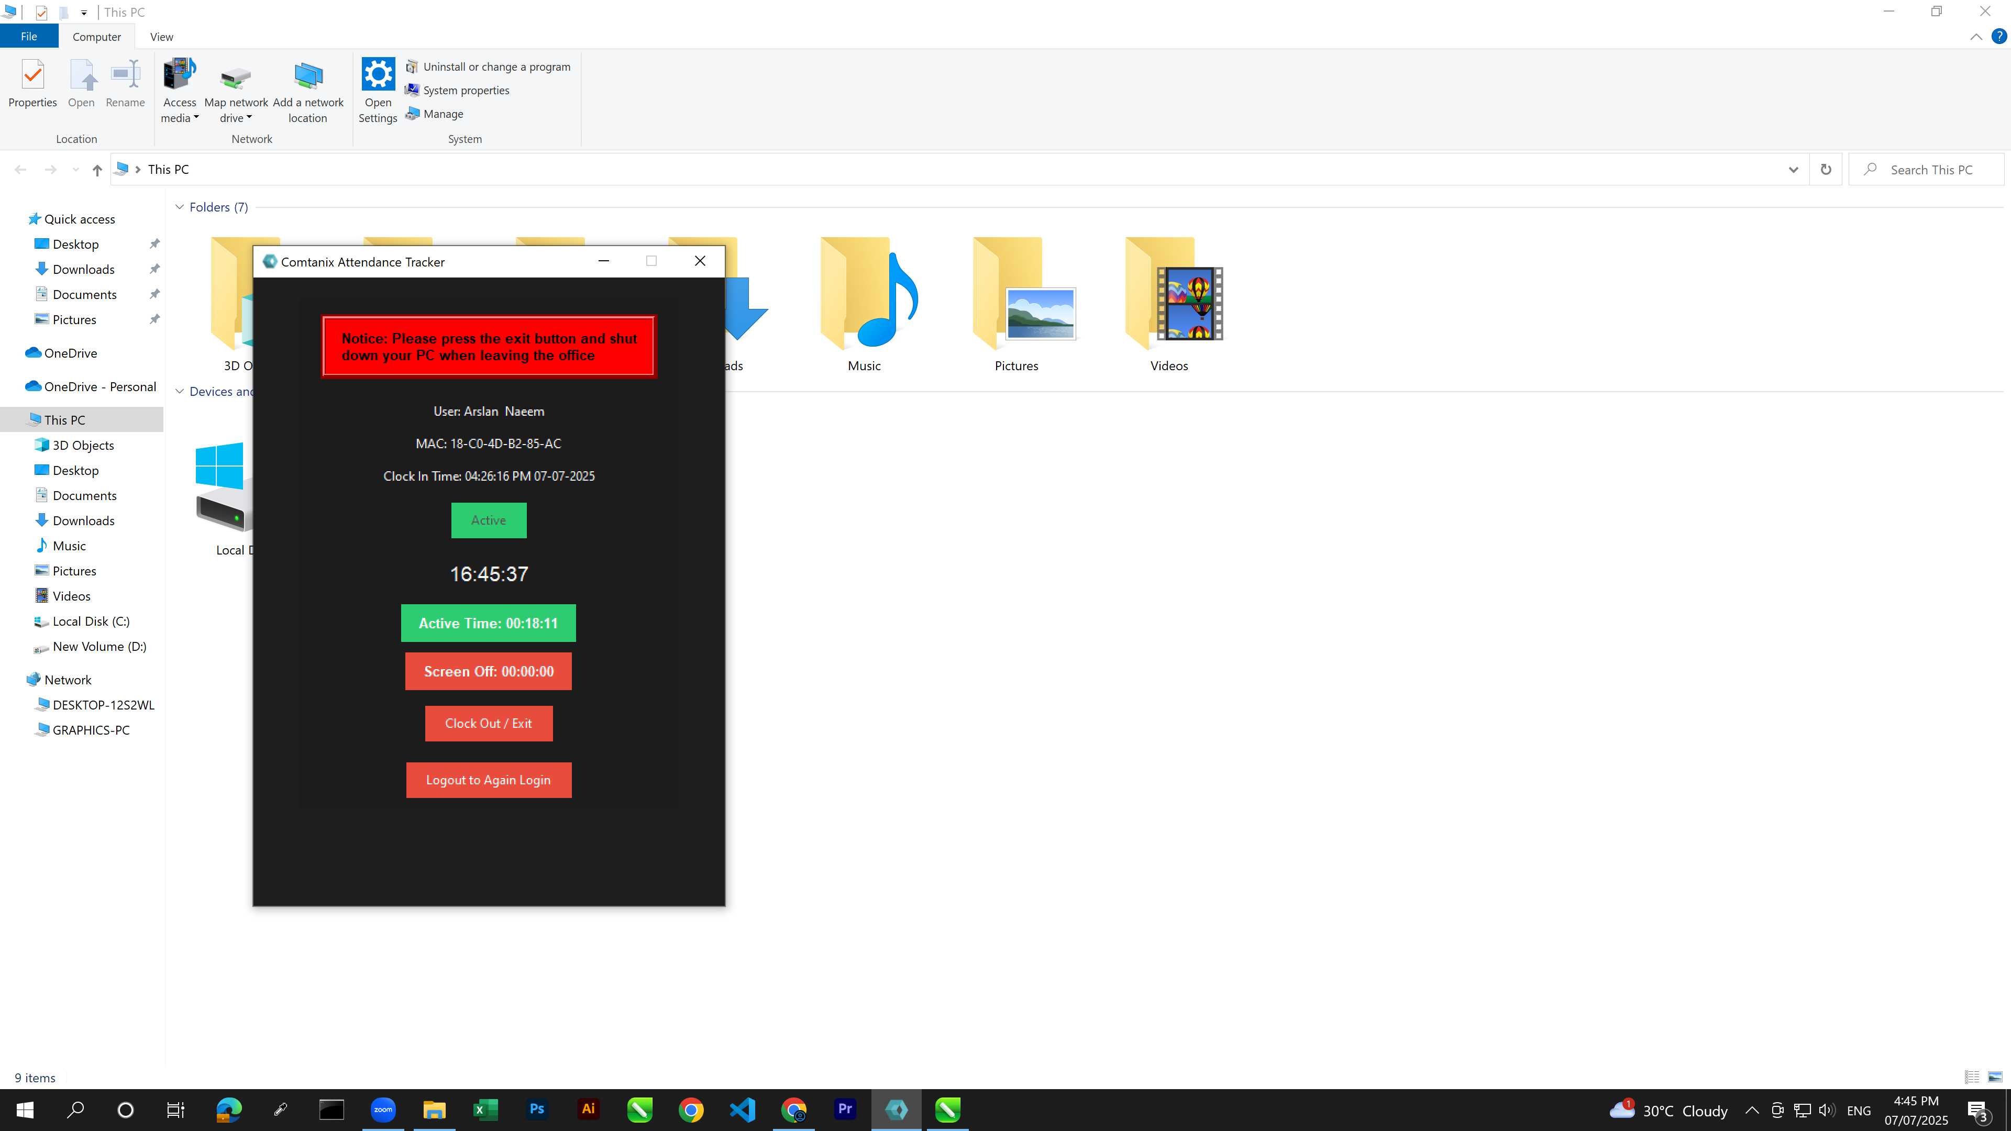Switch to the View ribbon tab

coord(162,37)
